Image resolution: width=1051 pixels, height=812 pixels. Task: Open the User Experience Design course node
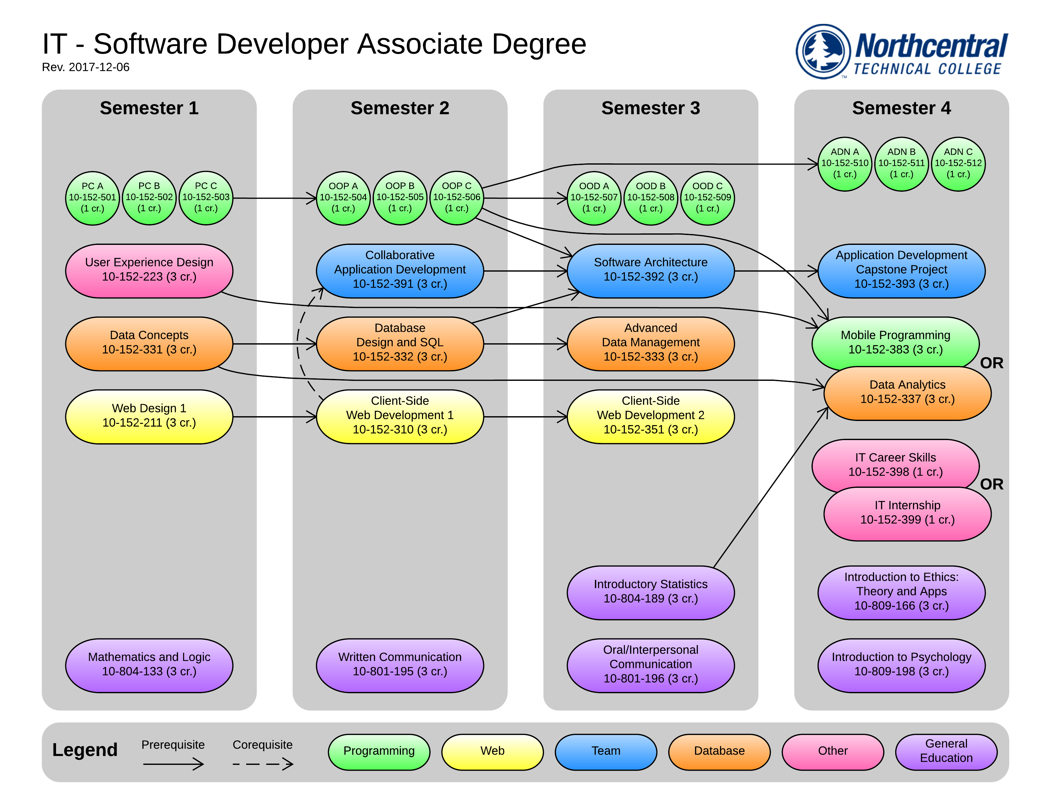click(x=149, y=270)
